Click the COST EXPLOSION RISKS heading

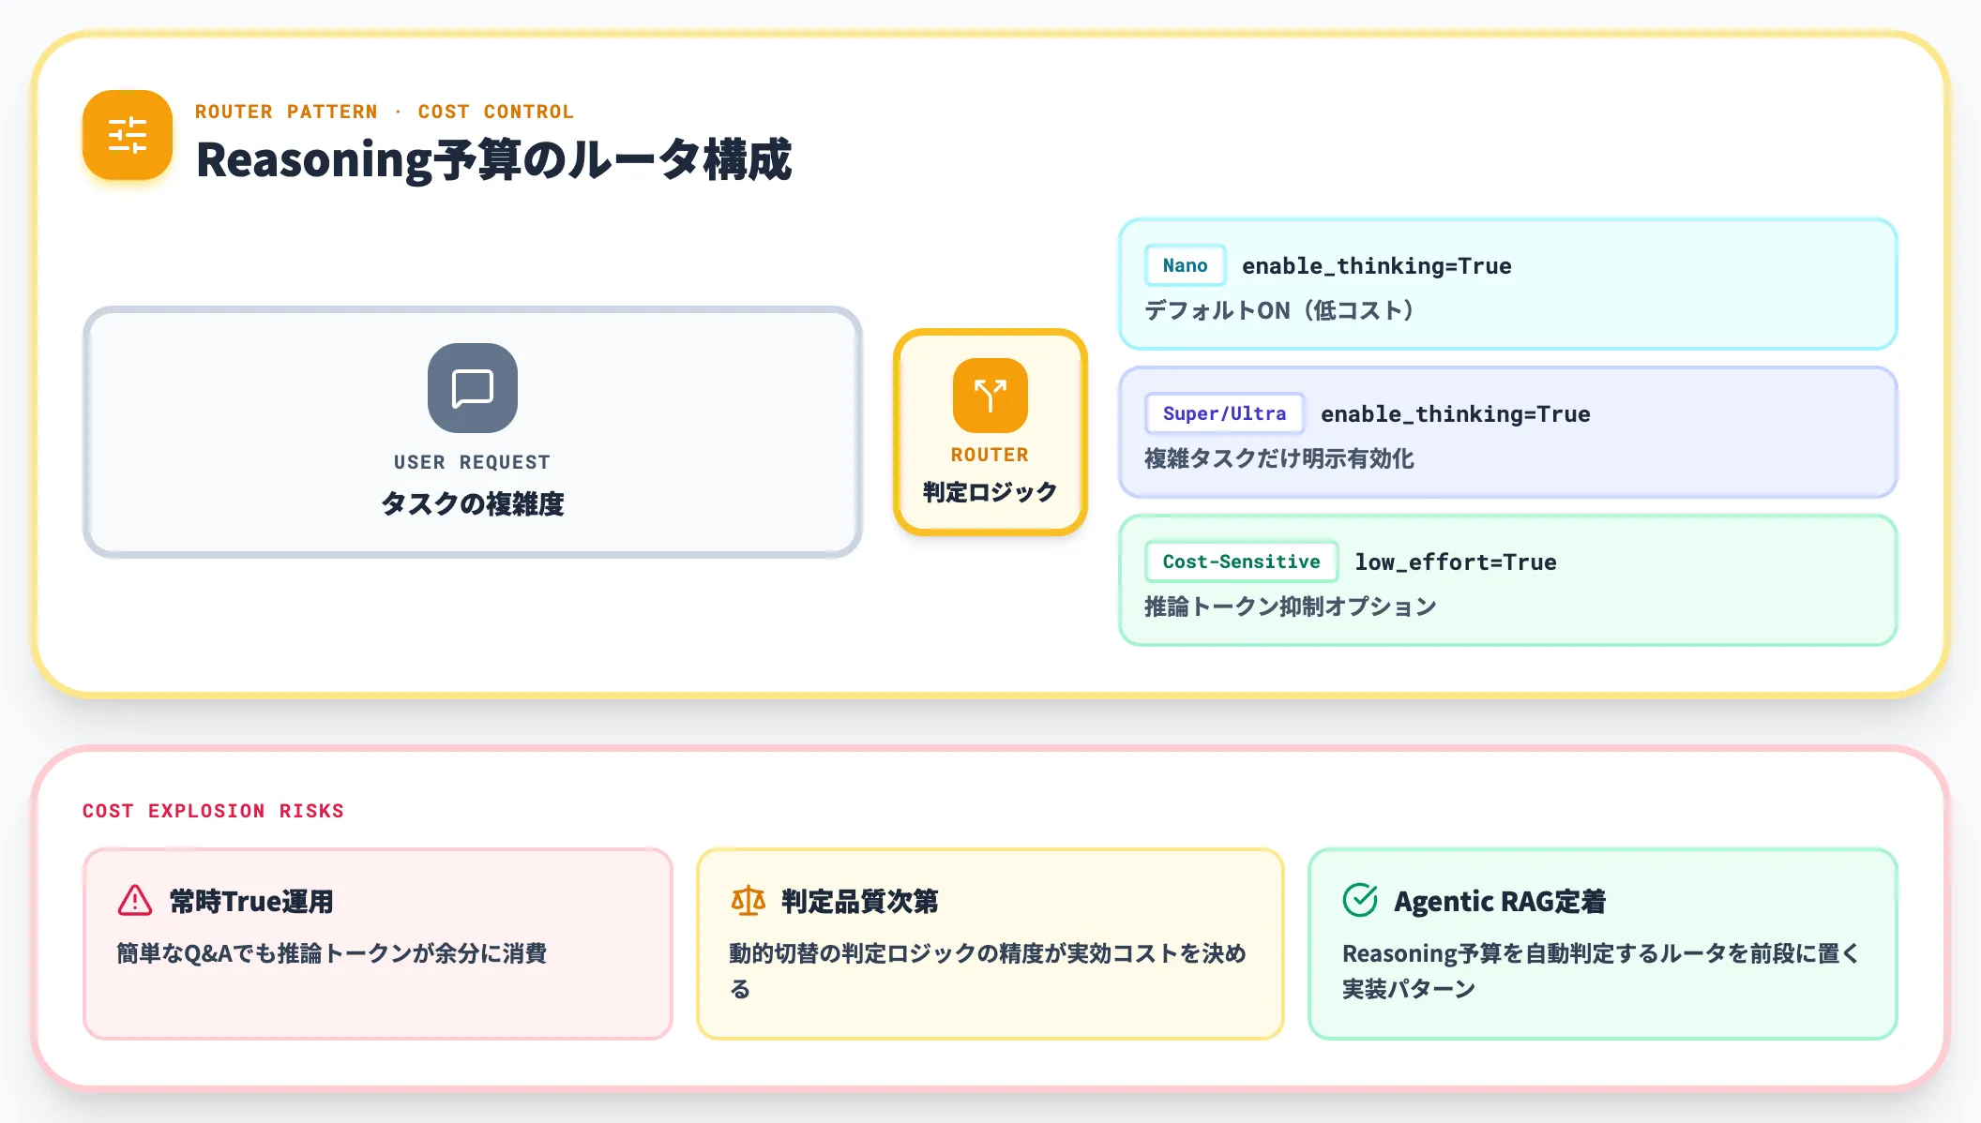[213, 811]
